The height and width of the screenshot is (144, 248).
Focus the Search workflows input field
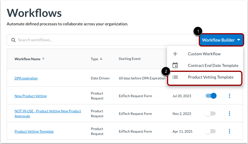[x=101, y=40]
